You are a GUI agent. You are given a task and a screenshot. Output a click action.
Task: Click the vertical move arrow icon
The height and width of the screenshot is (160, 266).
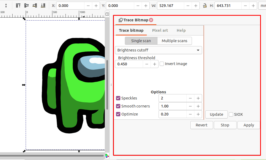pyautogui.click(x=6, y=5)
